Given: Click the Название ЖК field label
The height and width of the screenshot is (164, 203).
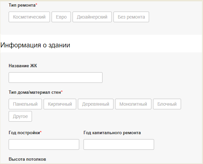Looking at the screenshot, I should (23, 66).
